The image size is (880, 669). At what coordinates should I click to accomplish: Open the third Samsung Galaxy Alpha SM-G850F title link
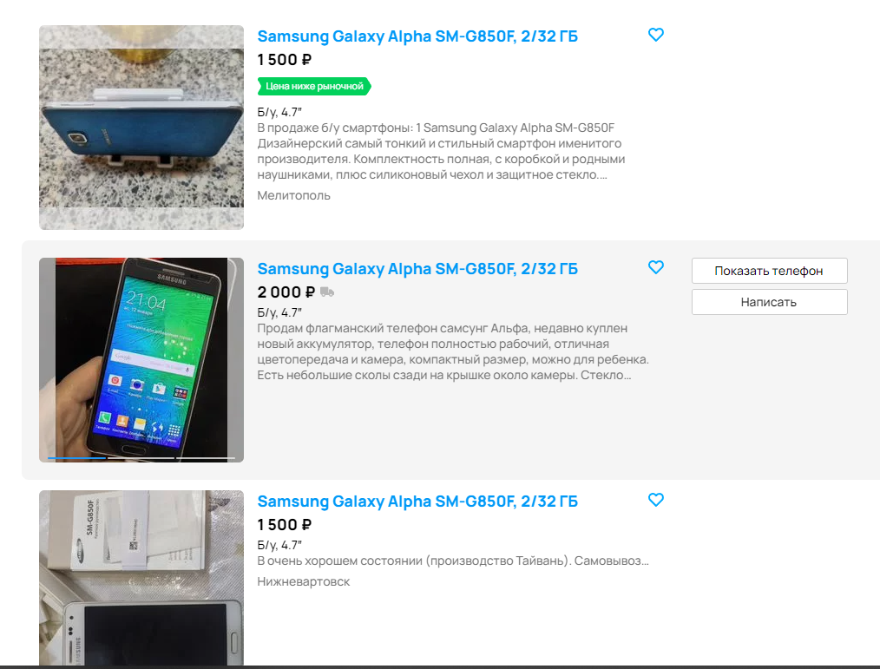coord(417,502)
